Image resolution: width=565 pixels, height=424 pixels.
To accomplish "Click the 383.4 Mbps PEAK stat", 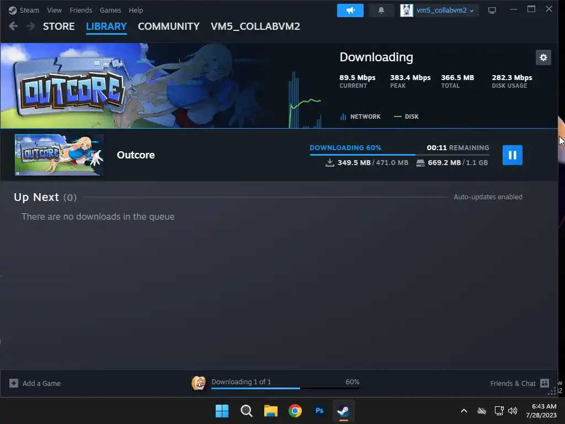I will (x=410, y=81).
